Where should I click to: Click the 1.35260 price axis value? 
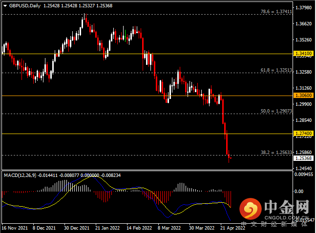pyautogui.click(x=303, y=40)
